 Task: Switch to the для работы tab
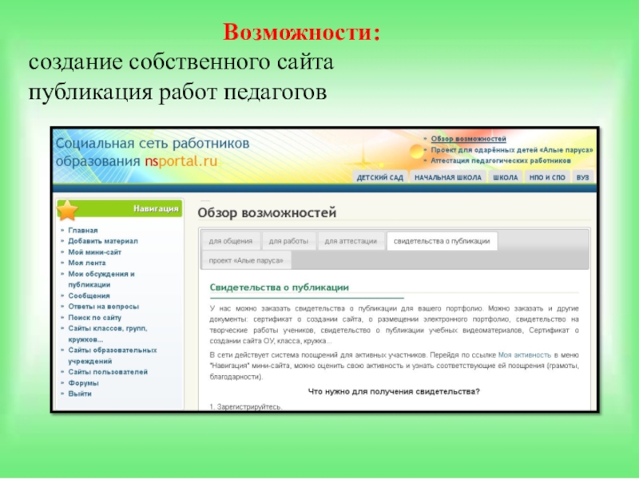(x=288, y=241)
